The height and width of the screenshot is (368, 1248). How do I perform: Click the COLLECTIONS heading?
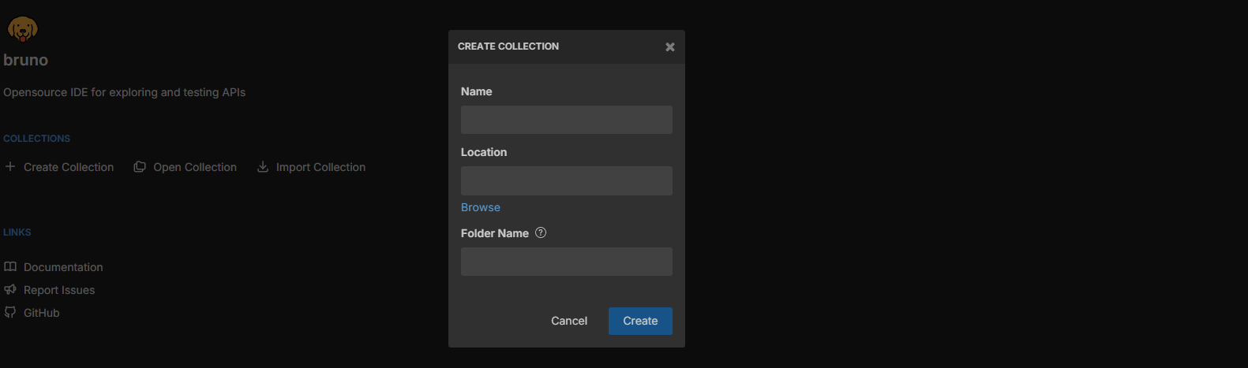pyautogui.click(x=36, y=139)
